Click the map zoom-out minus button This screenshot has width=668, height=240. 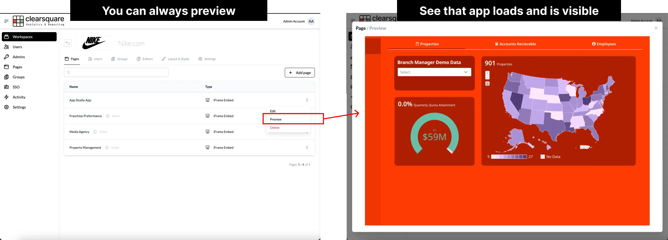pyautogui.click(x=487, y=77)
